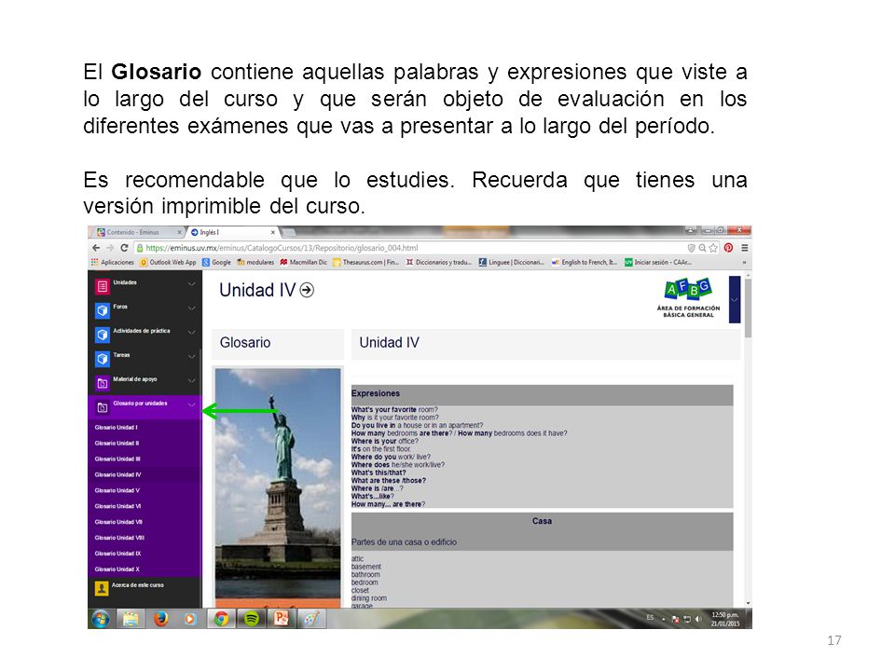
Task: Show more bookmarks overflow chevron
Action: (x=744, y=263)
